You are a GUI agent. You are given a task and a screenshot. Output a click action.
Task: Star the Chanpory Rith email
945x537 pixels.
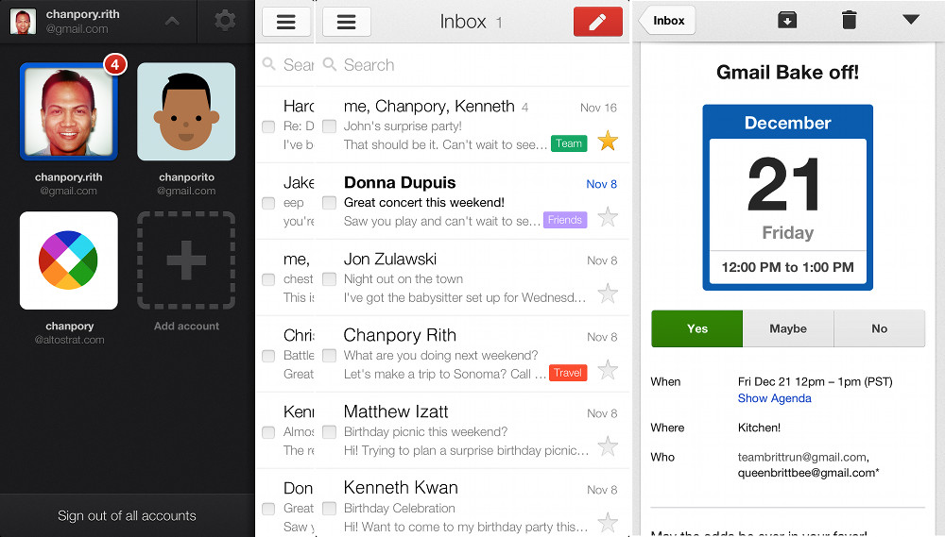pos(608,370)
